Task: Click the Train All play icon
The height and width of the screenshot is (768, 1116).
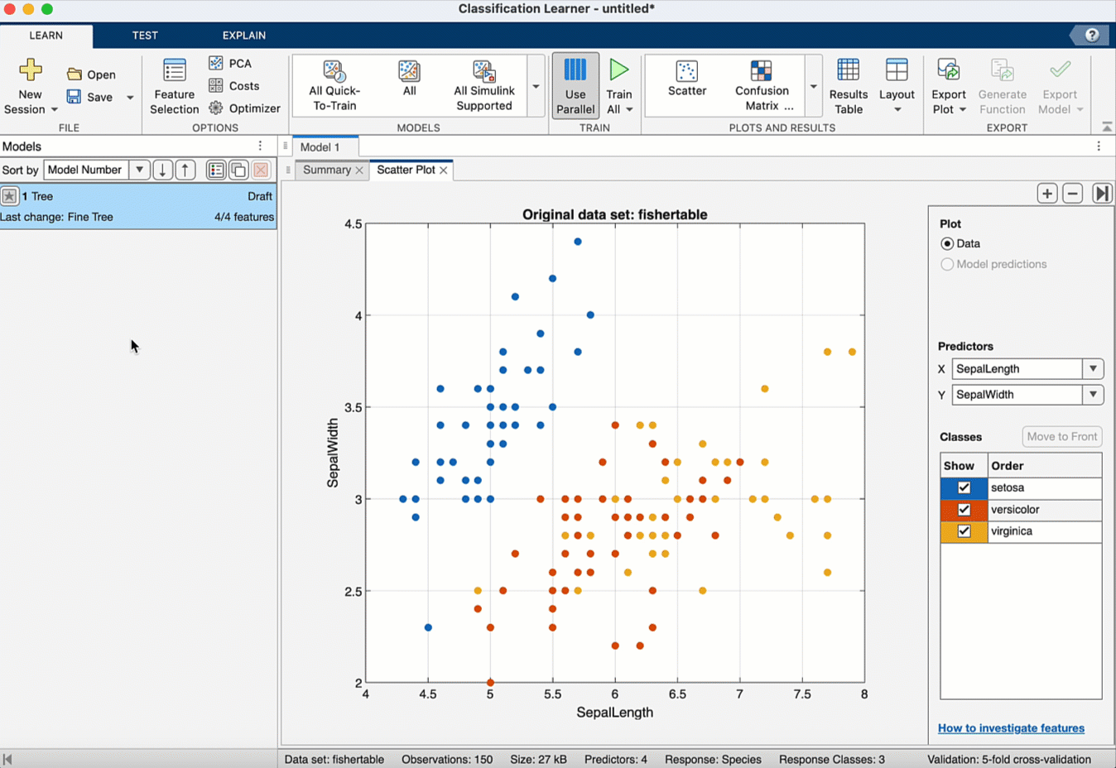Action: 618,70
